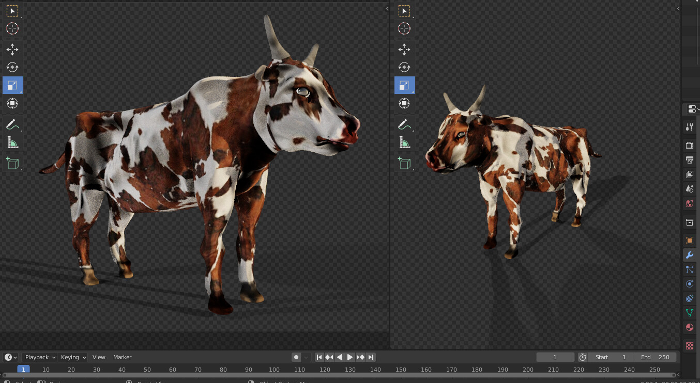Scrub the timeline to frame 100
Viewport: 700px width, 383px height.
click(x=273, y=370)
